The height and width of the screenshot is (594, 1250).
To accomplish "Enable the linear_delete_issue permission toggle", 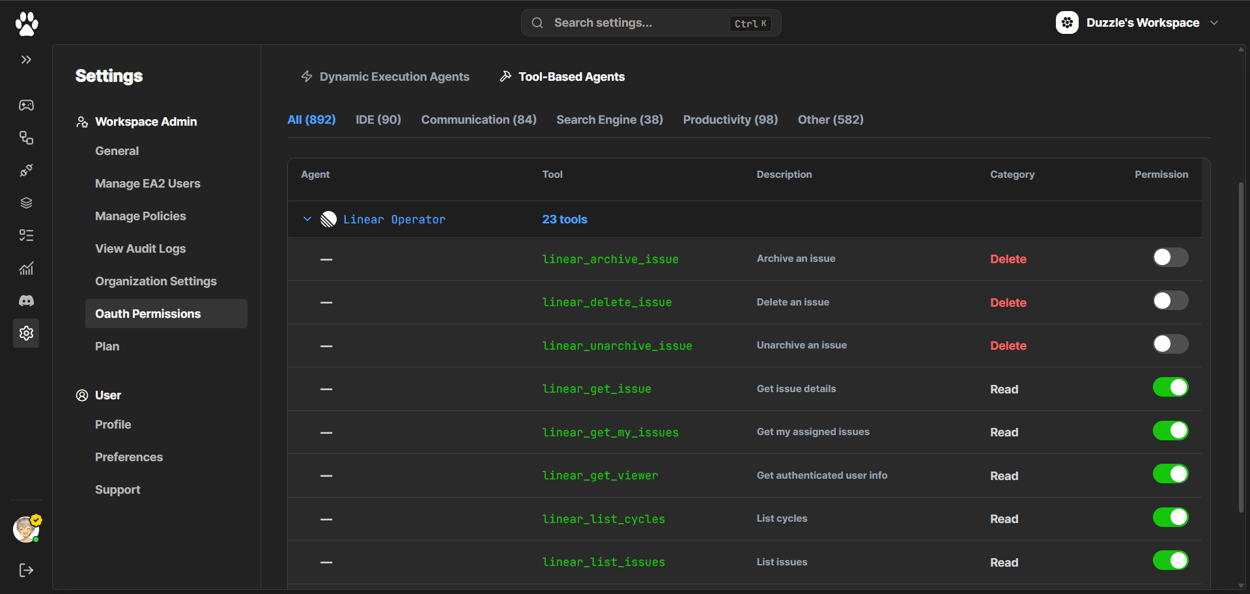I will [x=1170, y=301].
